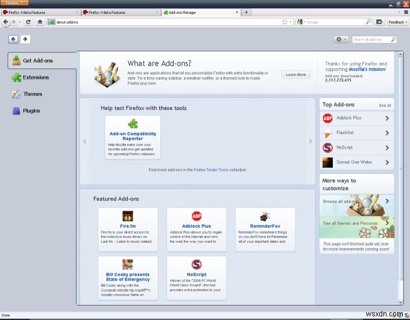This screenshot has height=320, width=410.
Task: Click the Add-on Compatibility Reporter puzzle icon
Action: click(x=133, y=124)
